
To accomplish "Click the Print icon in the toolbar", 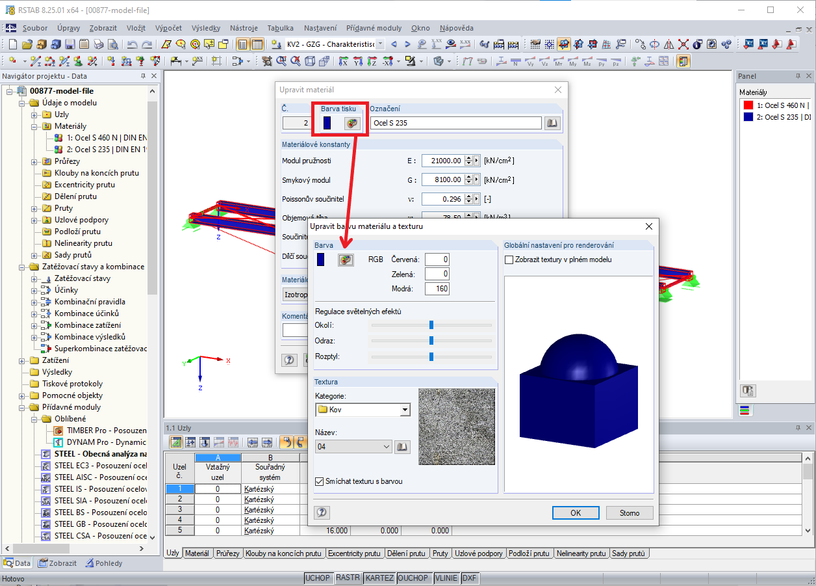I will [98, 44].
